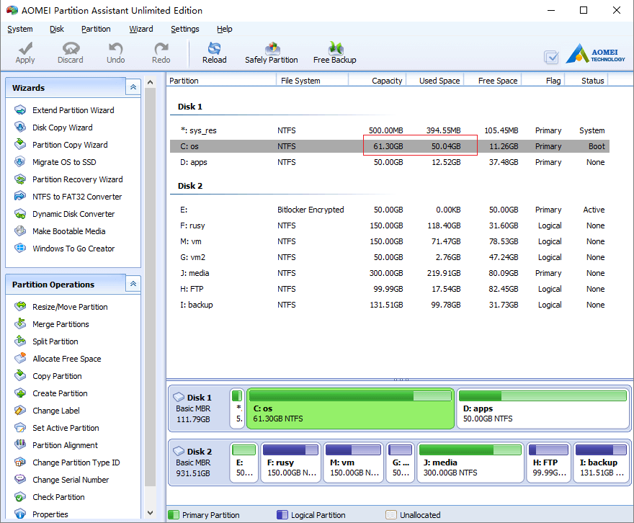Click the J: media block in disk map

(470, 462)
